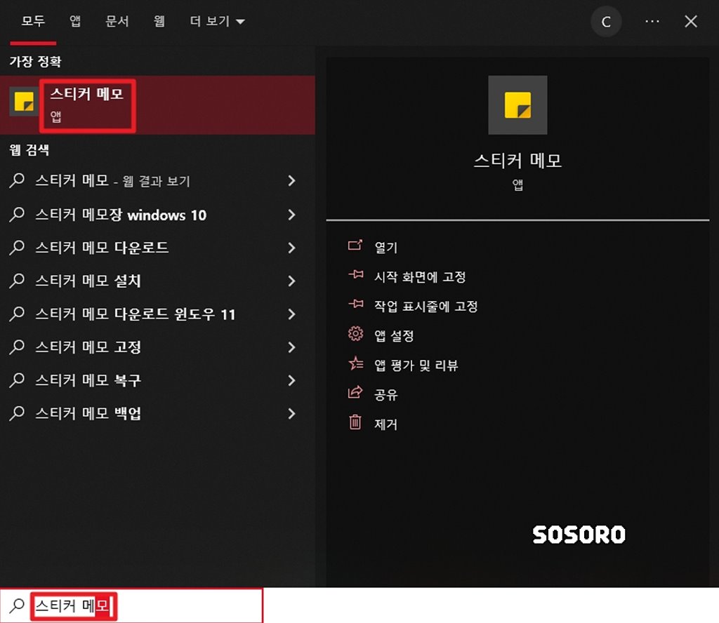Image resolution: width=719 pixels, height=623 pixels.
Task: Click the trash icon next to 제거
Action: coord(355,422)
